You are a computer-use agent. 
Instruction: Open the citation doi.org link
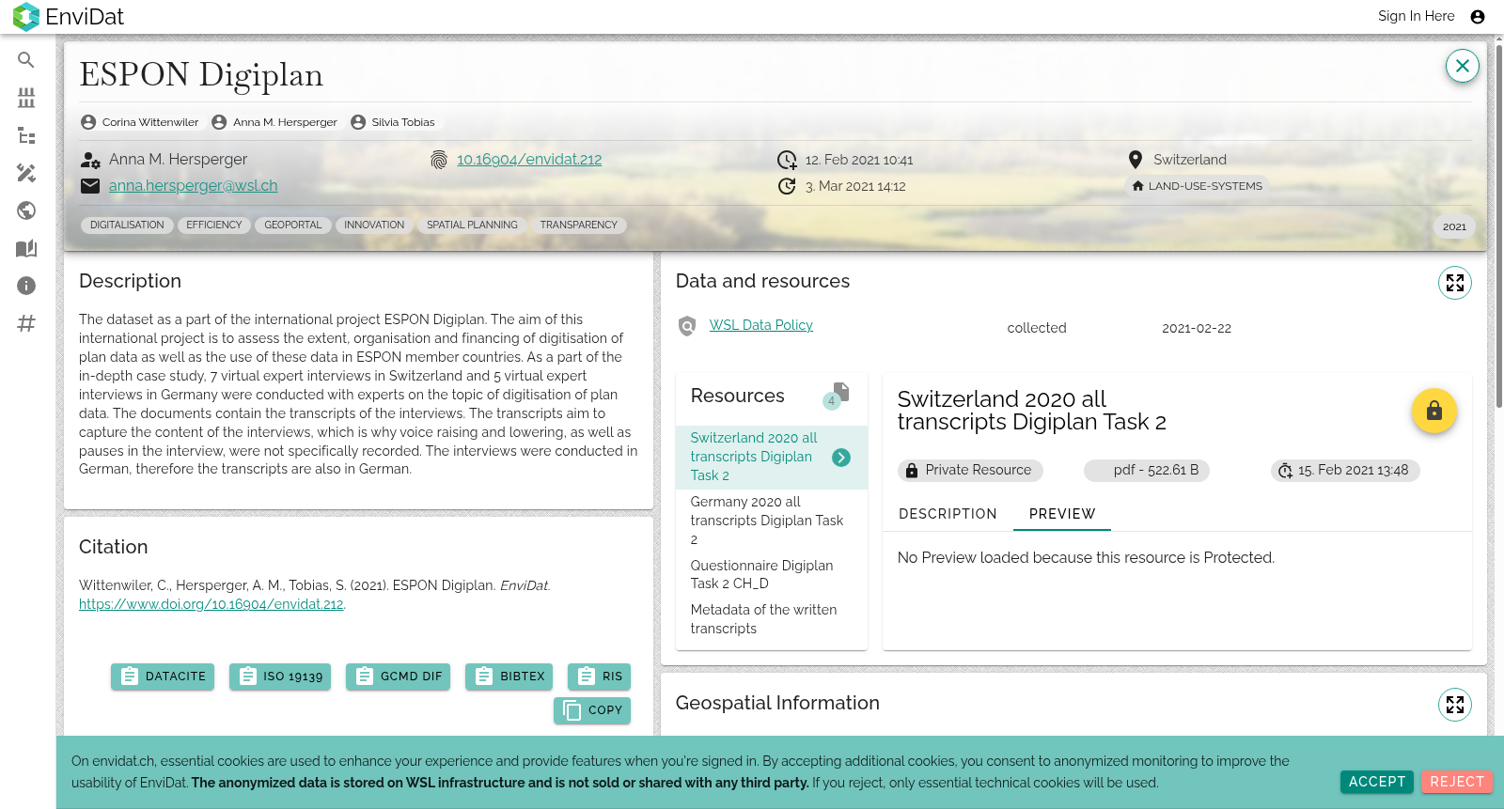click(211, 604)
